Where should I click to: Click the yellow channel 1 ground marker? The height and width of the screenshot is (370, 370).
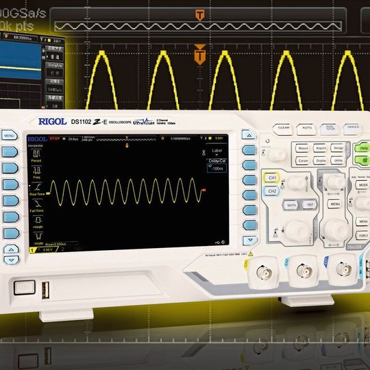[48, 193]
